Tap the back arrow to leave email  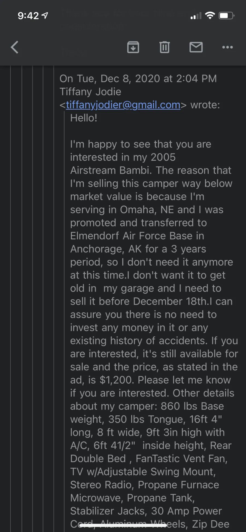(x=15, y=47)
